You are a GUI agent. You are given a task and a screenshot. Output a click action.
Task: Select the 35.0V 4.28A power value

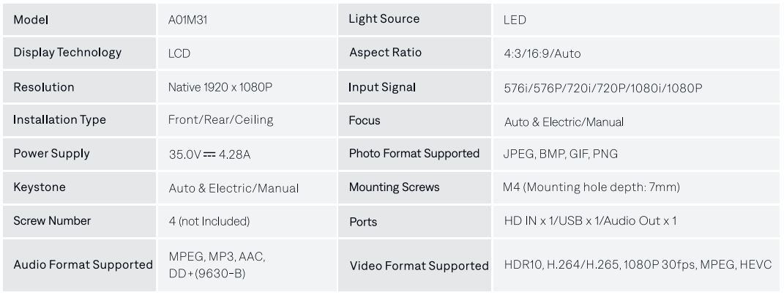pos(210,154)
